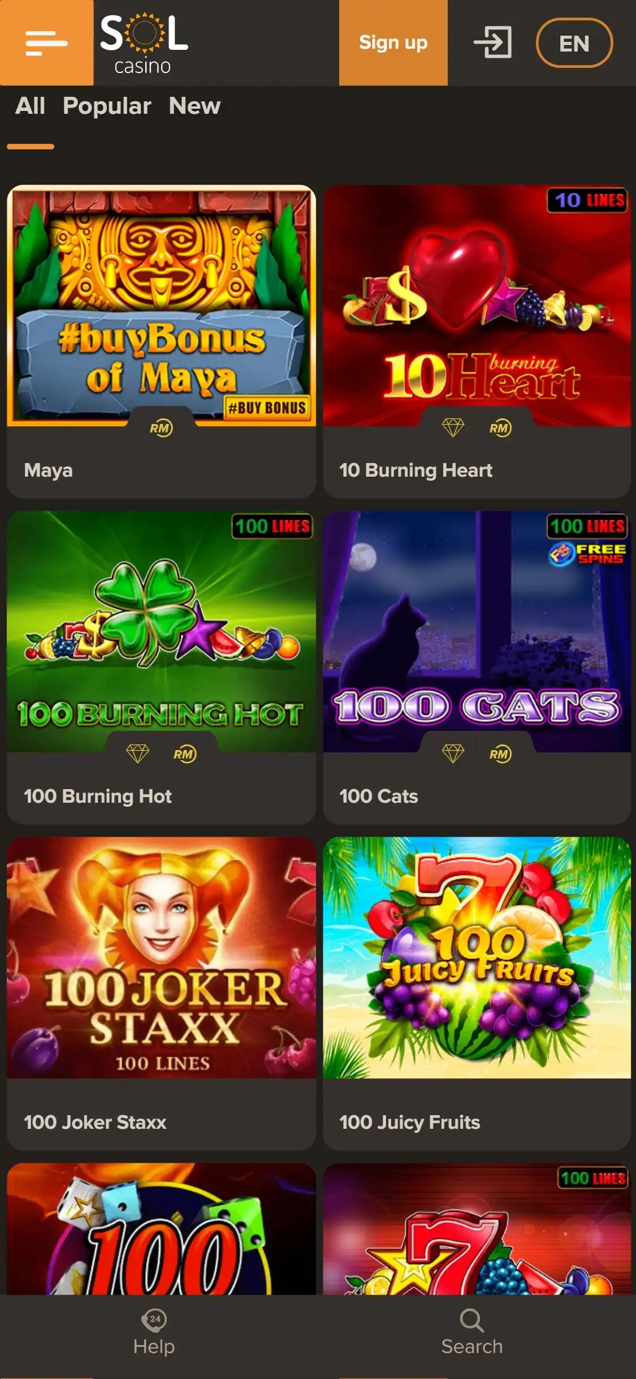Click the Sign up button

(x=393, y=43)
